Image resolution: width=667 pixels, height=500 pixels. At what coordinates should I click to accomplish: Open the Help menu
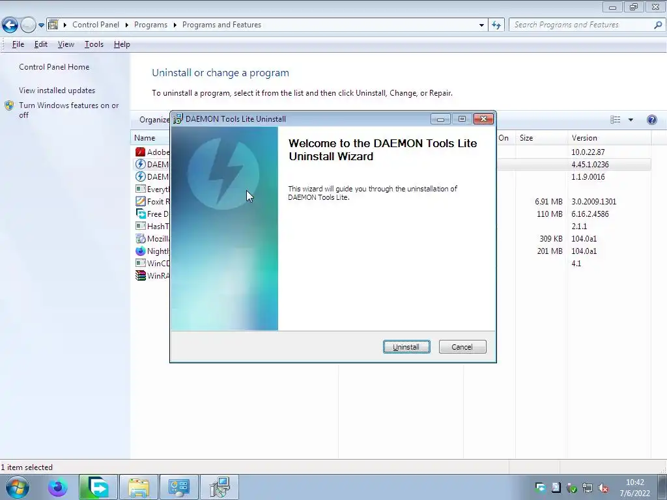coord(122,44)
